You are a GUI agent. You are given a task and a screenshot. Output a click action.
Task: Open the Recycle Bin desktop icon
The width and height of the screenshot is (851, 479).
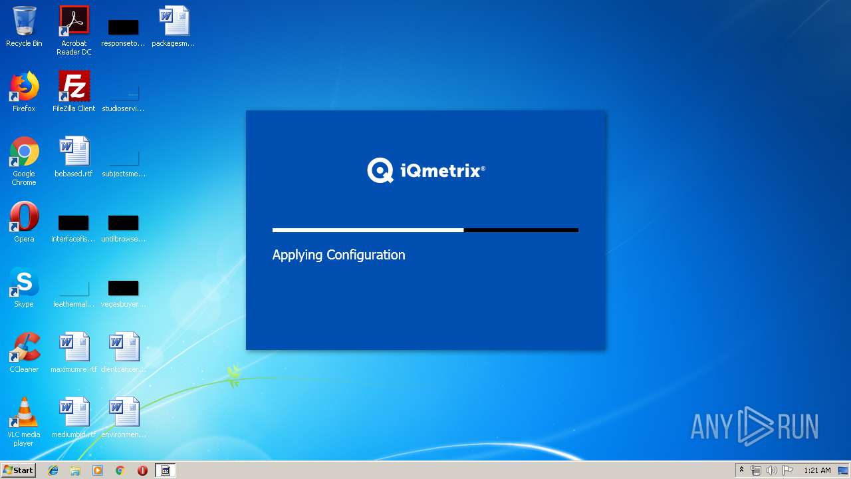tap(24, 27)
